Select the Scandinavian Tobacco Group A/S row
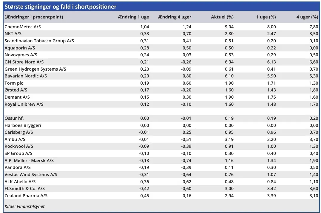This screenshot has height=213, width=321. [39, 41]
